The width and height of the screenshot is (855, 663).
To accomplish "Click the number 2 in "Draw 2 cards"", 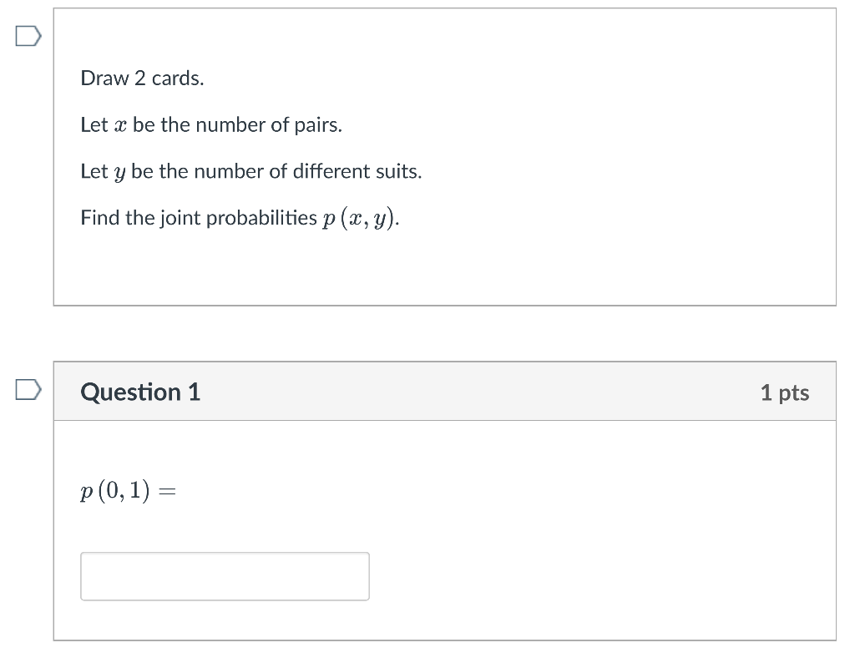I will (140, 78).
